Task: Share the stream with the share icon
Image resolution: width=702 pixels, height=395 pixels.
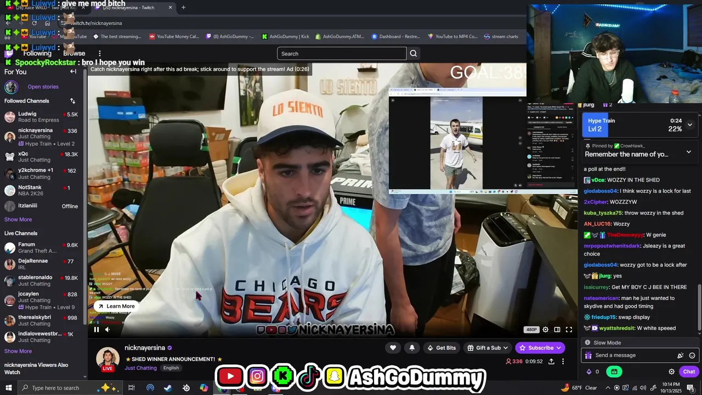Action: (x=551, y=362)
